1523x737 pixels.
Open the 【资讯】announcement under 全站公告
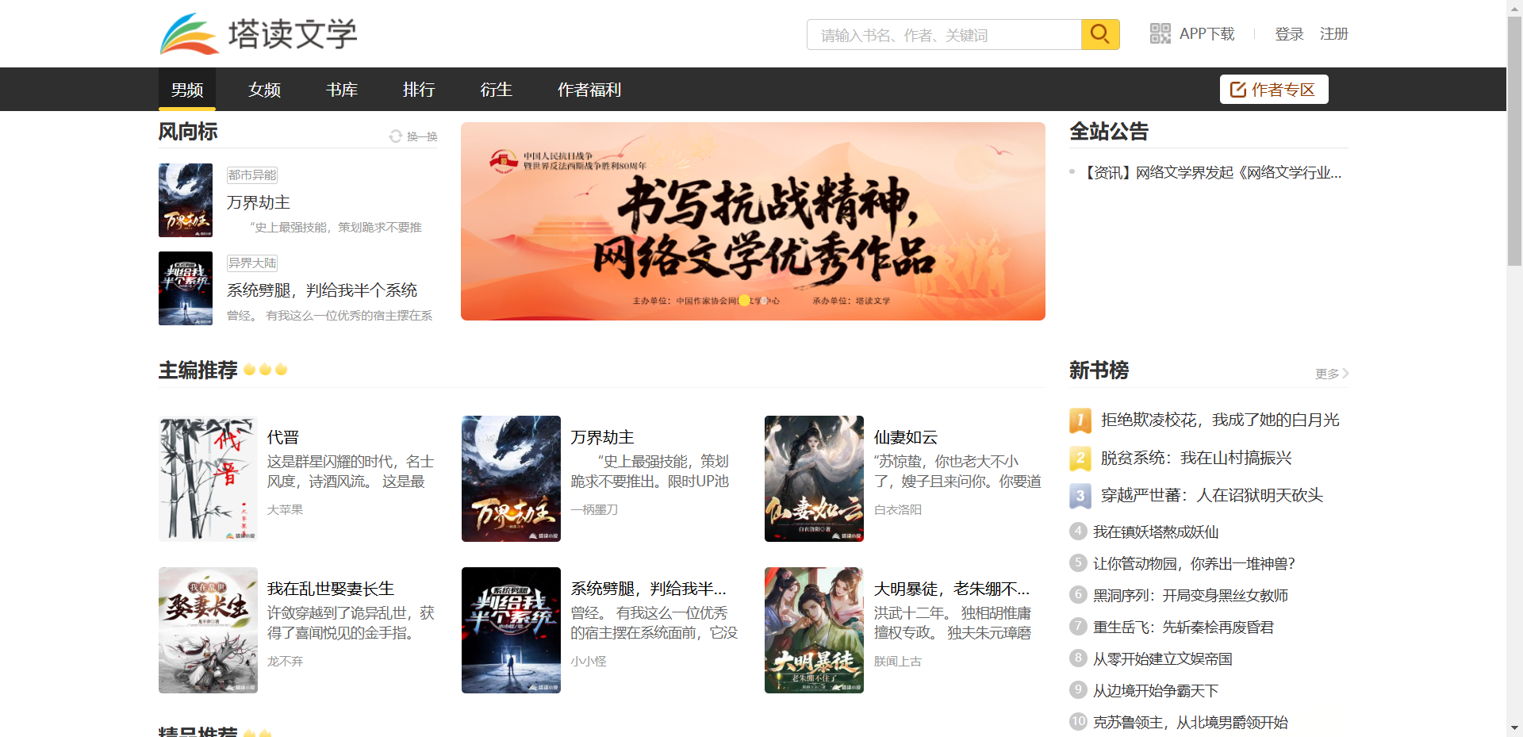pyautogui.click(x=1212, y=172)
